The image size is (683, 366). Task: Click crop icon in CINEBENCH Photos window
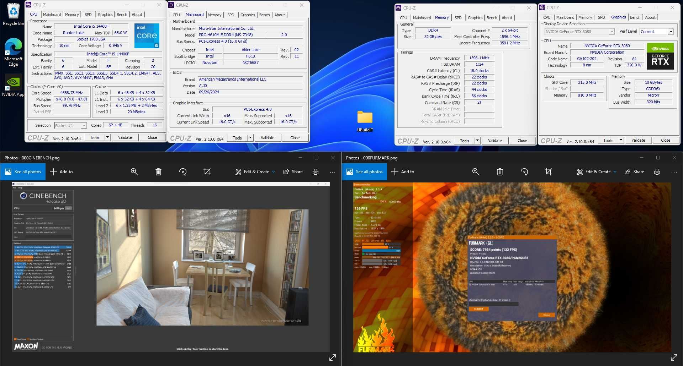pyautogui.click(x=207, y=172)
